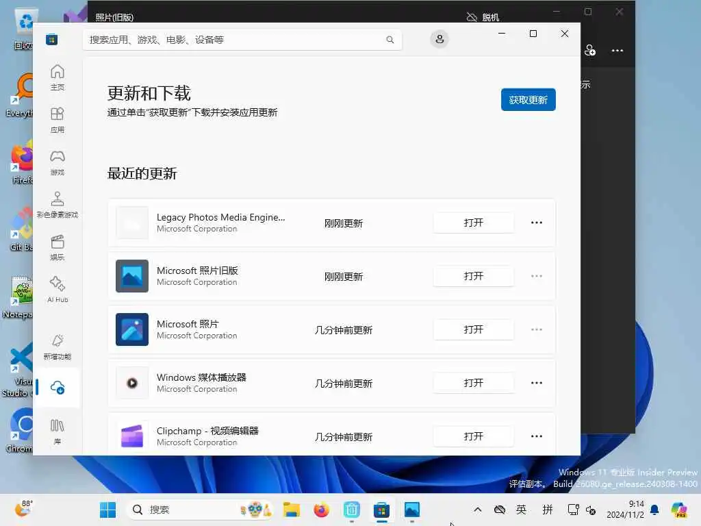Open the three-dot menu in Photos window

coord(617,51)
